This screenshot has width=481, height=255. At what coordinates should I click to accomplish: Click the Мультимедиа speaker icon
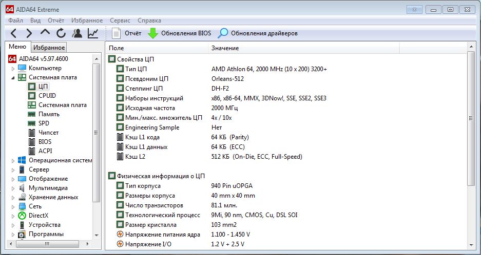click(22, 188)
